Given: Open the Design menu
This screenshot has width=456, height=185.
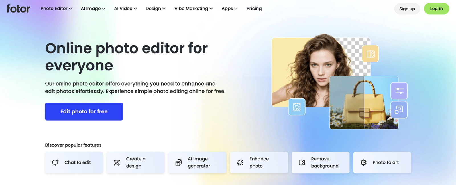Looking at the screenshot, I should point(156,9).
